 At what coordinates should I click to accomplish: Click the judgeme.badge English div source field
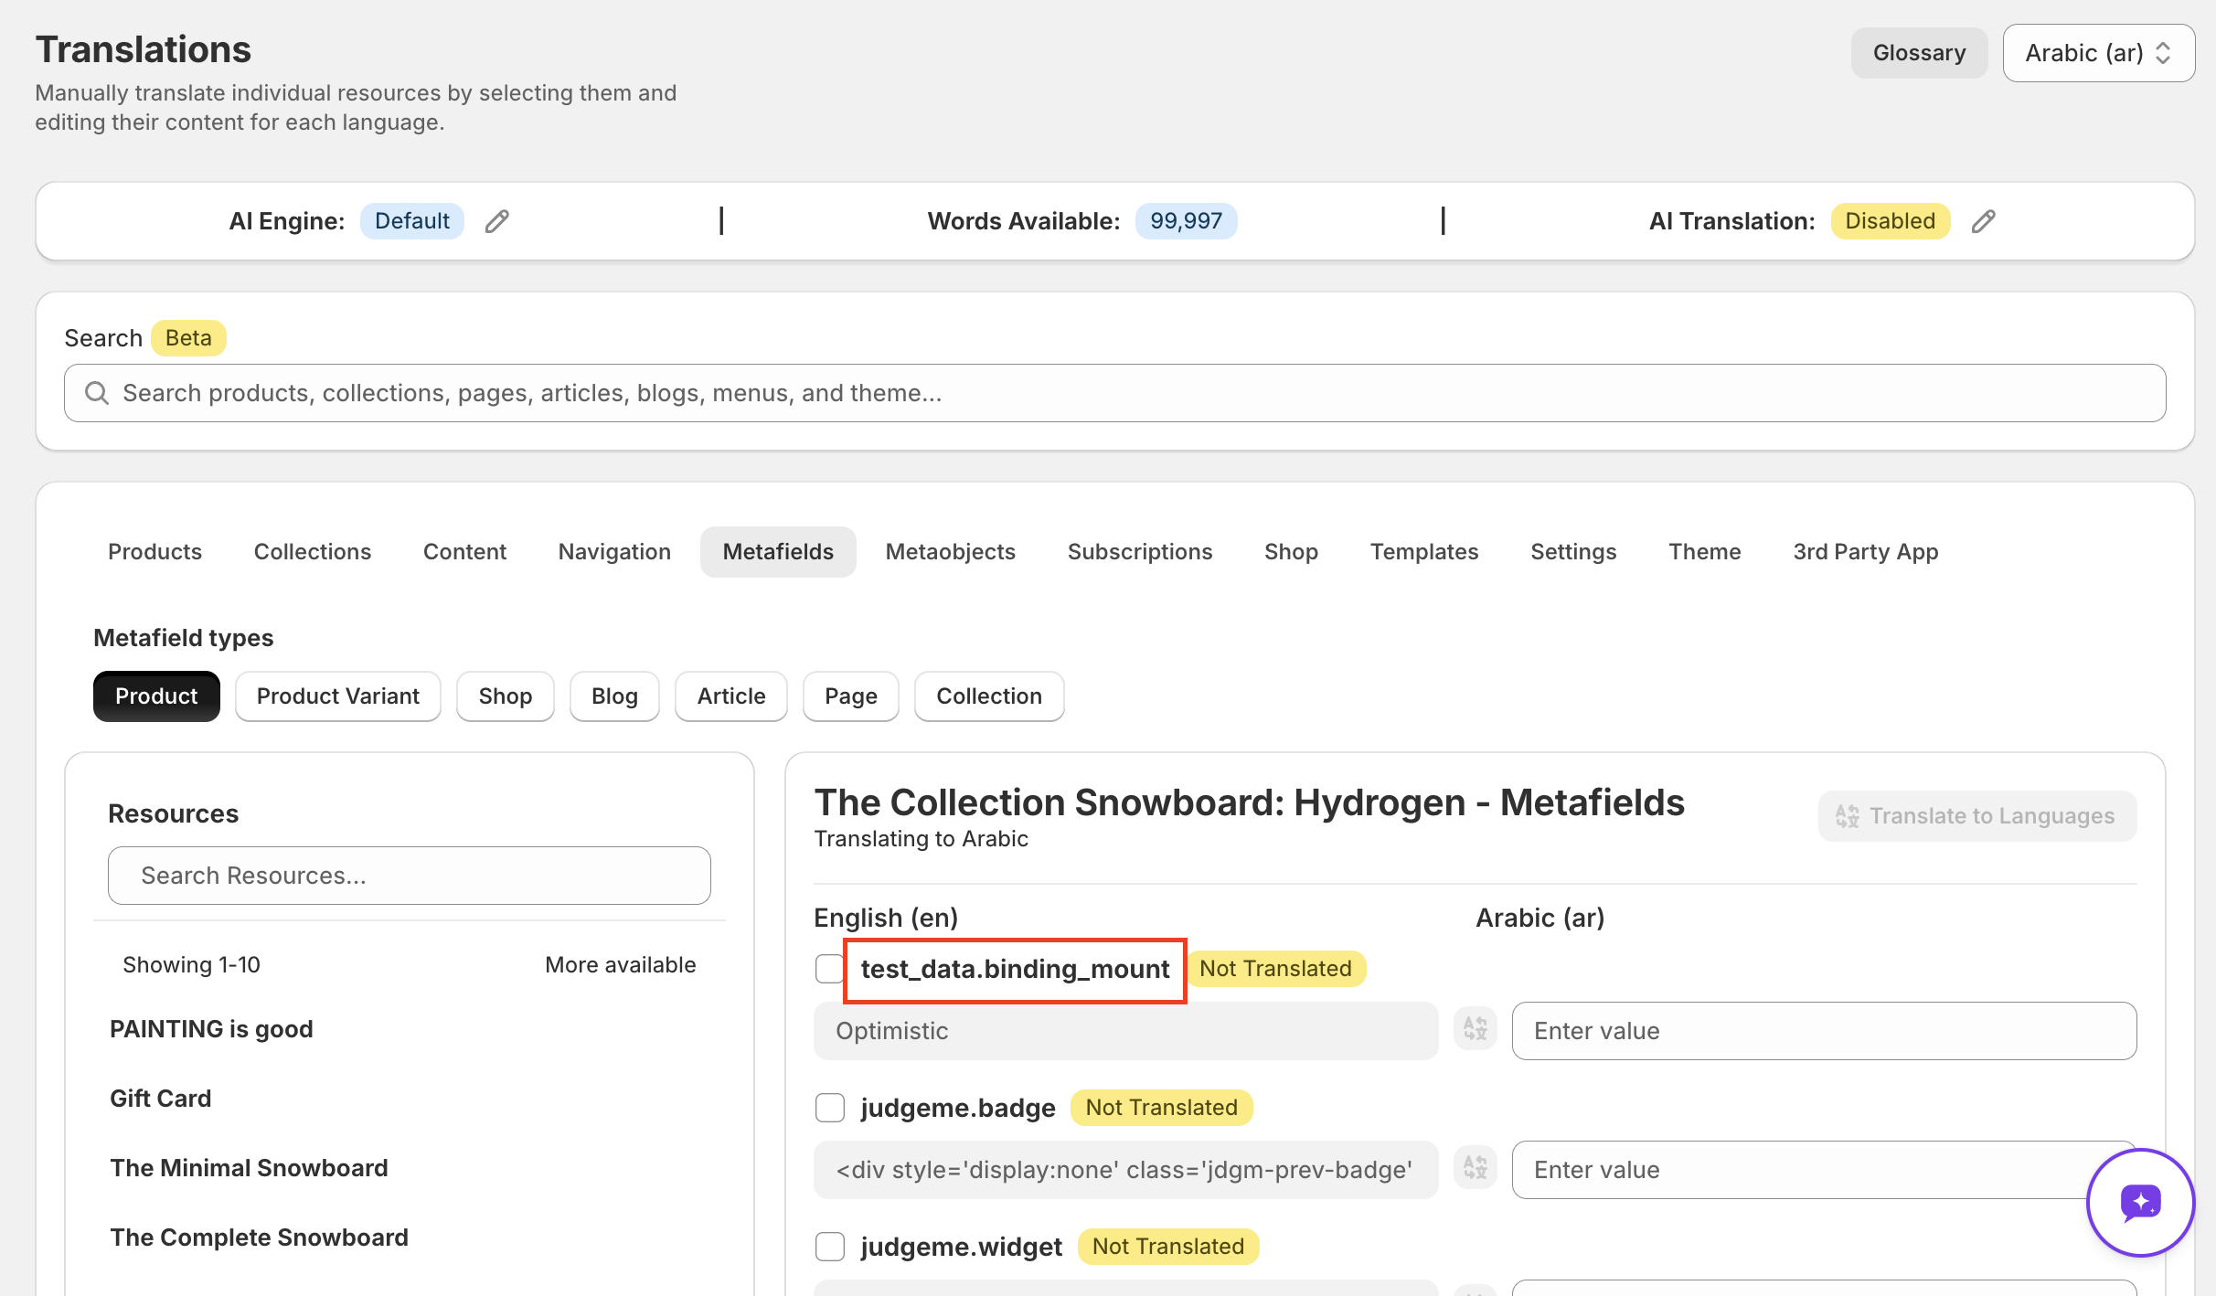[x=1125, y=1170]
